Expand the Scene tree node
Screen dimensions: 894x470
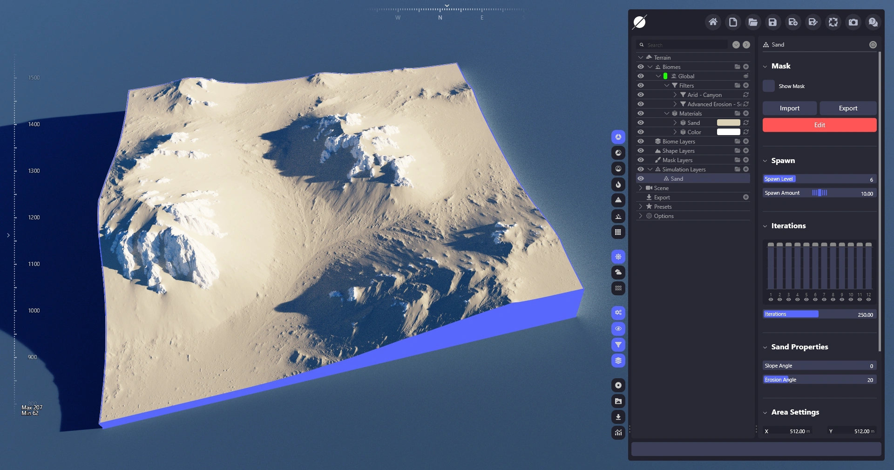pyautogui.click(x=641, y=188)
